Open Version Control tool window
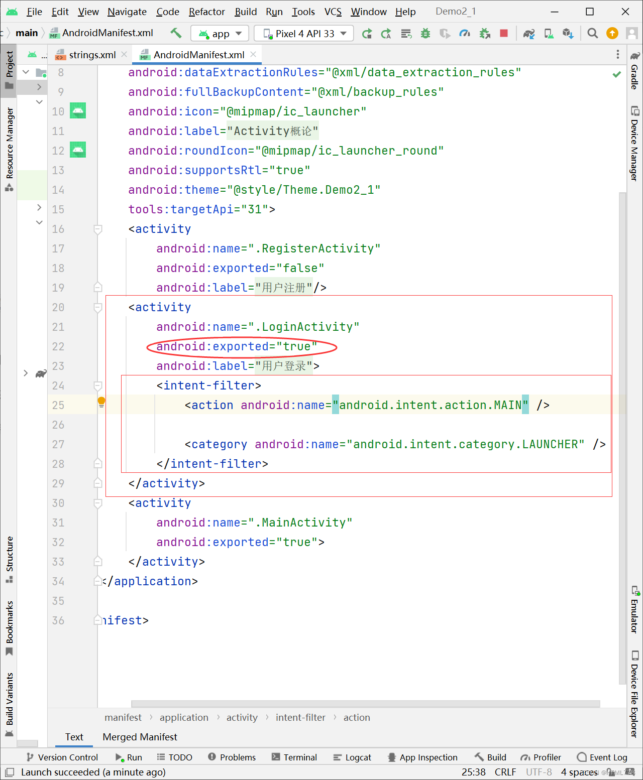The height and width of the screenshot is (780, 643). 62,757
